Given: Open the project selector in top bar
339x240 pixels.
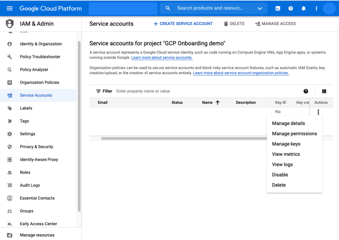Looking at the screenshot, I should pos(123,8).
